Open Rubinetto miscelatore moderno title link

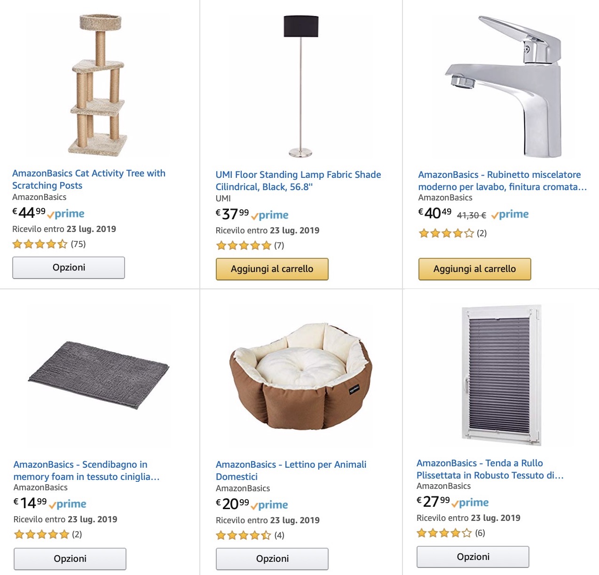(x=502, y=181)
